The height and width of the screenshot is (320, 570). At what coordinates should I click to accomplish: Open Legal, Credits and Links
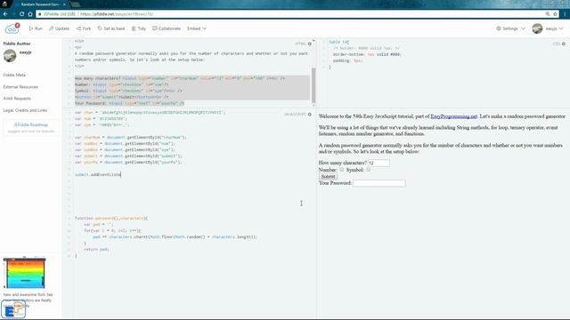click(x=25, y=110)
